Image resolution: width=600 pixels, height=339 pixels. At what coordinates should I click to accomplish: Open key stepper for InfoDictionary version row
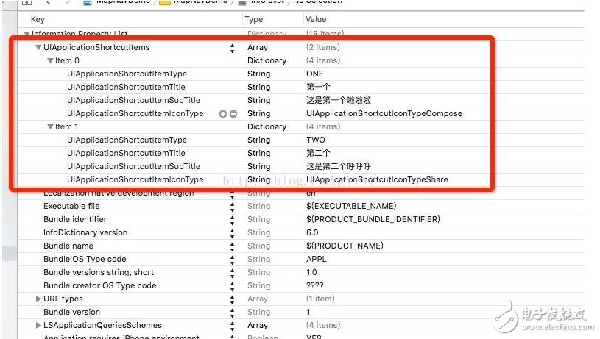(233, 233)
